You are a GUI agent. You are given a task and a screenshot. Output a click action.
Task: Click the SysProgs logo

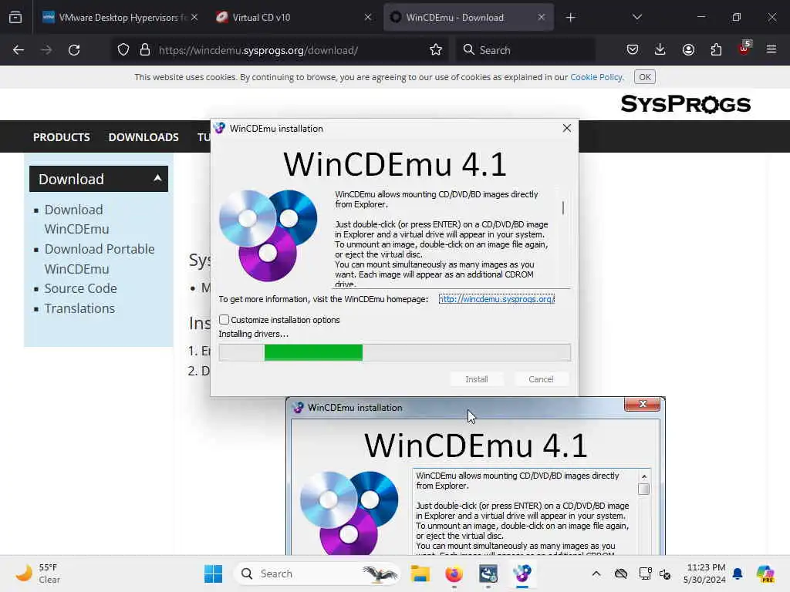click(x=686, y=104)
